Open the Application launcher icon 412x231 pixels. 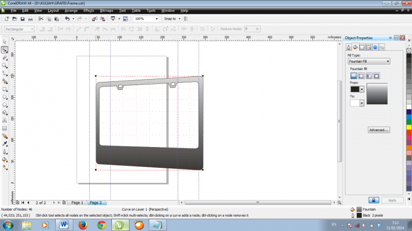click(113, 19)
